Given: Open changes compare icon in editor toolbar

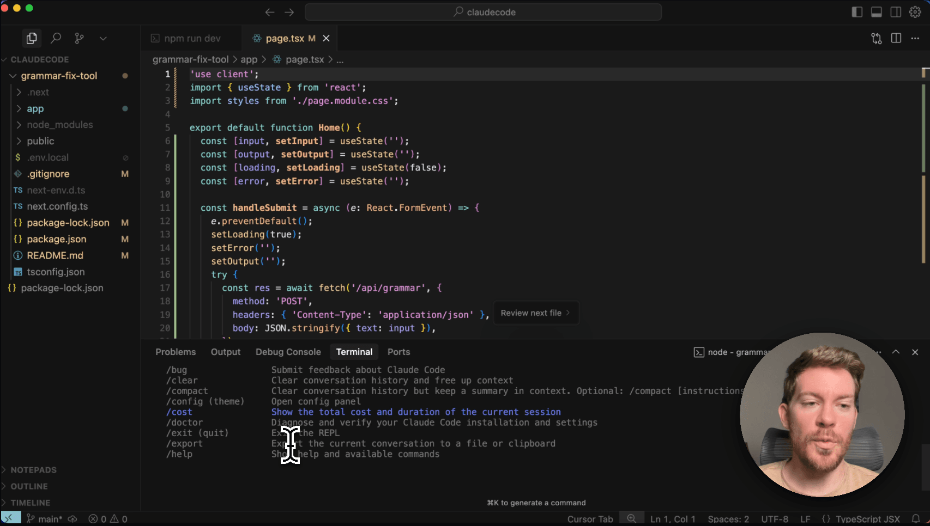Looking at the screenshot, I should 877,38.
